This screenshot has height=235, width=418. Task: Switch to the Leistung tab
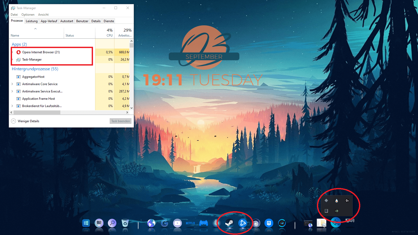[x=32, y=21]
